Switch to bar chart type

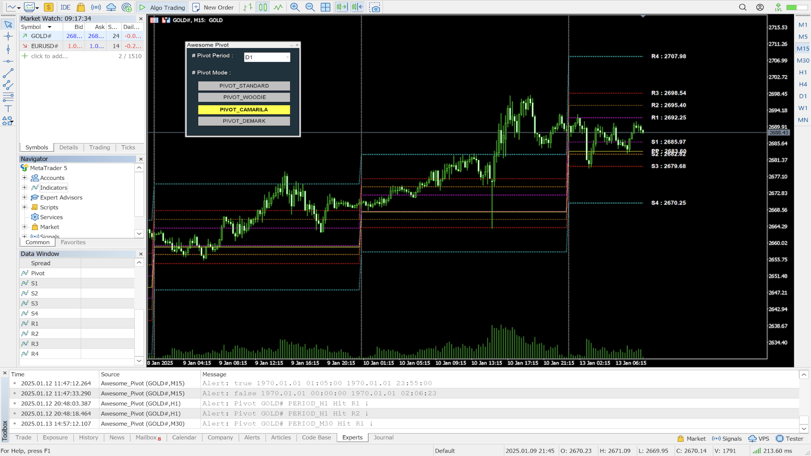click(248, 7)
